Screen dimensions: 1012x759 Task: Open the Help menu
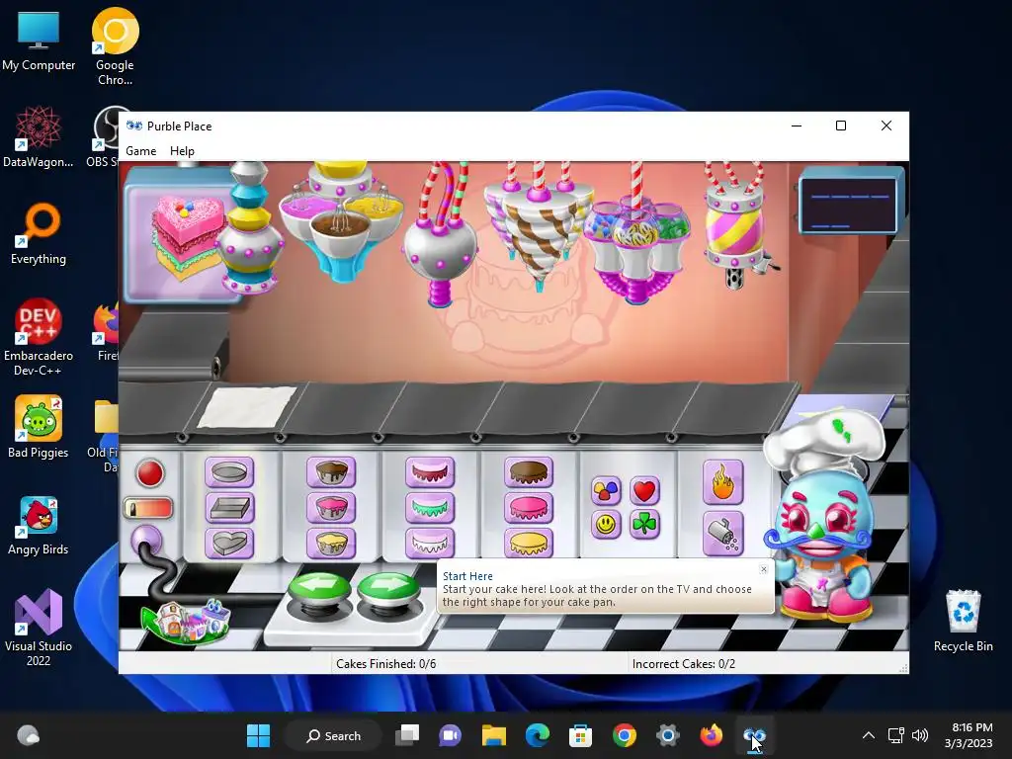pos(182,151)
